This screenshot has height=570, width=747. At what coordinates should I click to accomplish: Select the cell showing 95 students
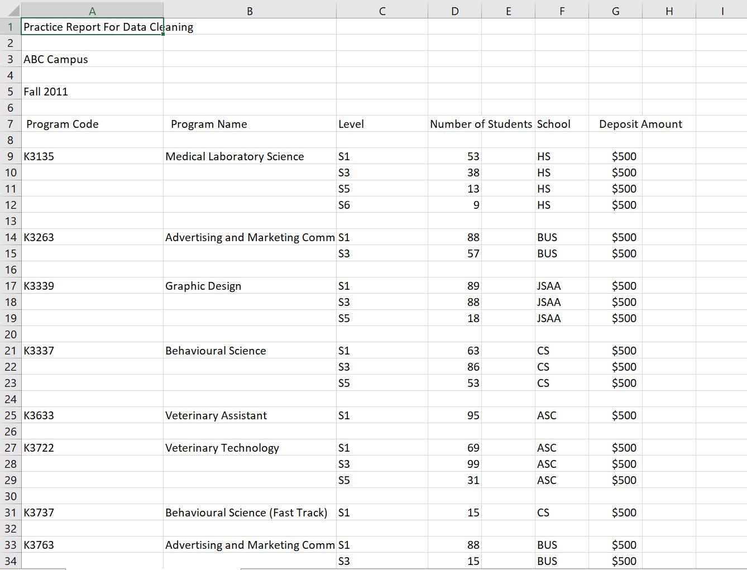(x=454, y=415)
